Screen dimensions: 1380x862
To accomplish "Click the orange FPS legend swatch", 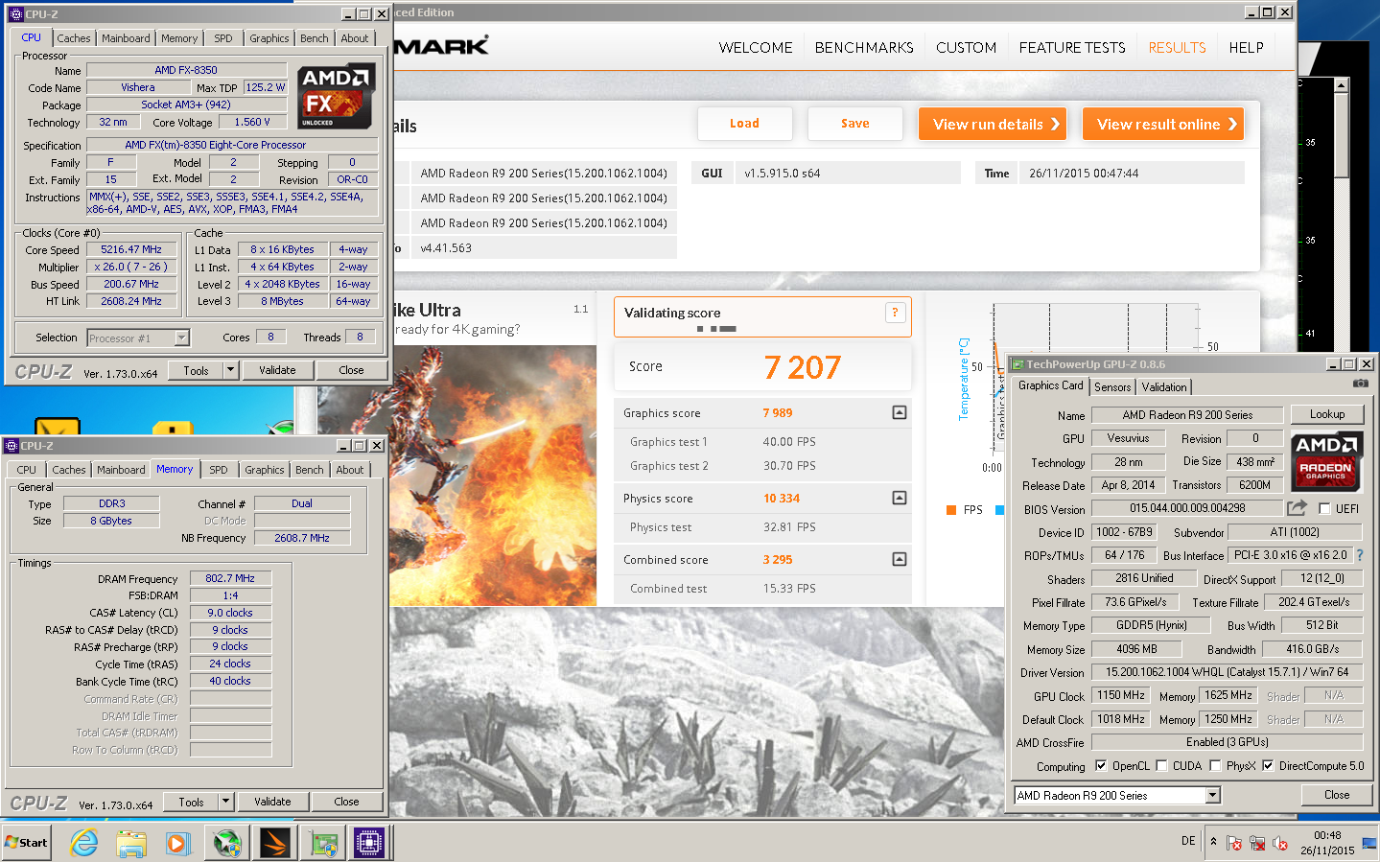I will 951,510.
